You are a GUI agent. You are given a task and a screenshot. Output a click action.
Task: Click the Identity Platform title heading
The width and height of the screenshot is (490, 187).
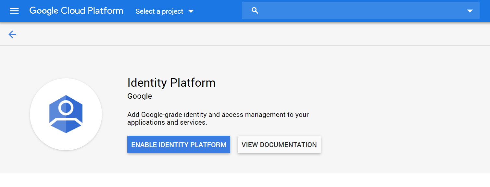[x=171, y=83]
